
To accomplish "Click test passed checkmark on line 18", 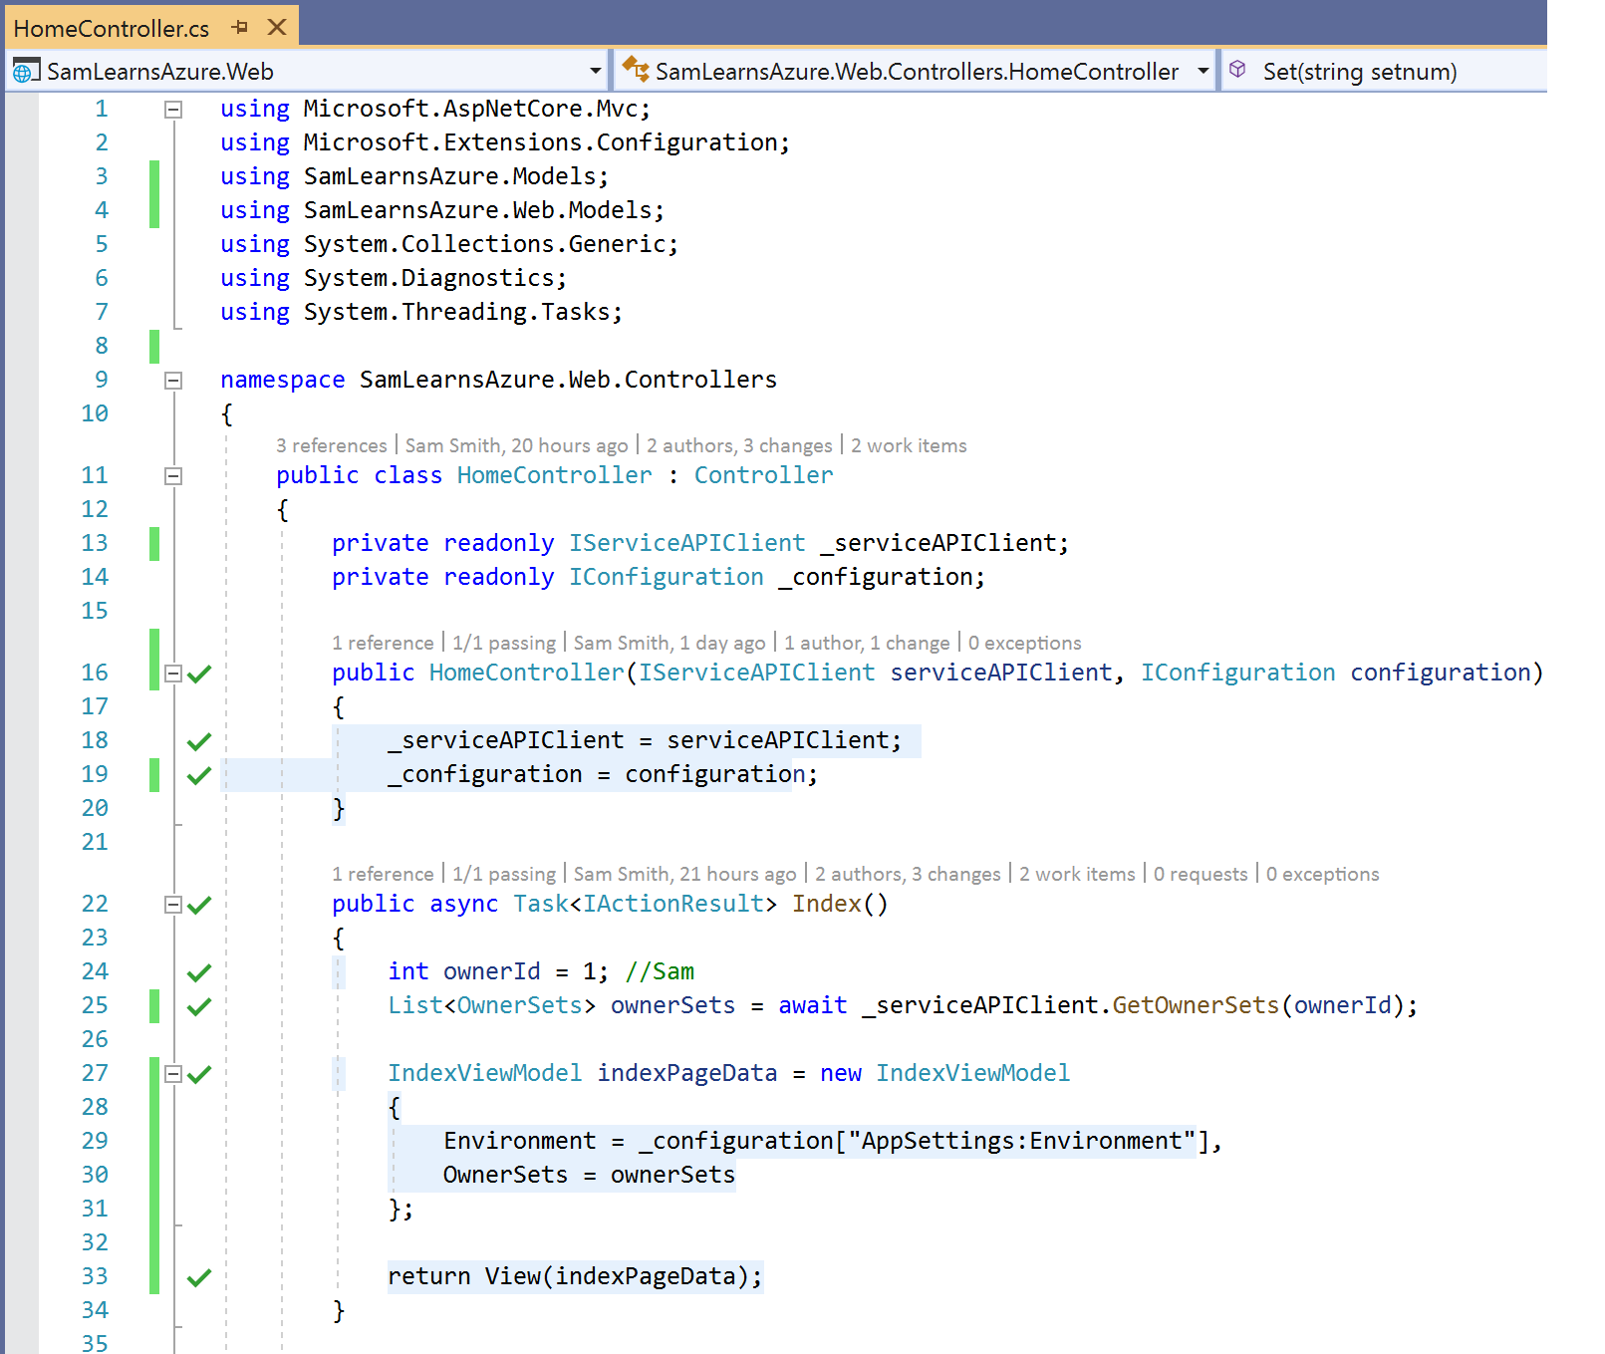I will pos(199,742).
